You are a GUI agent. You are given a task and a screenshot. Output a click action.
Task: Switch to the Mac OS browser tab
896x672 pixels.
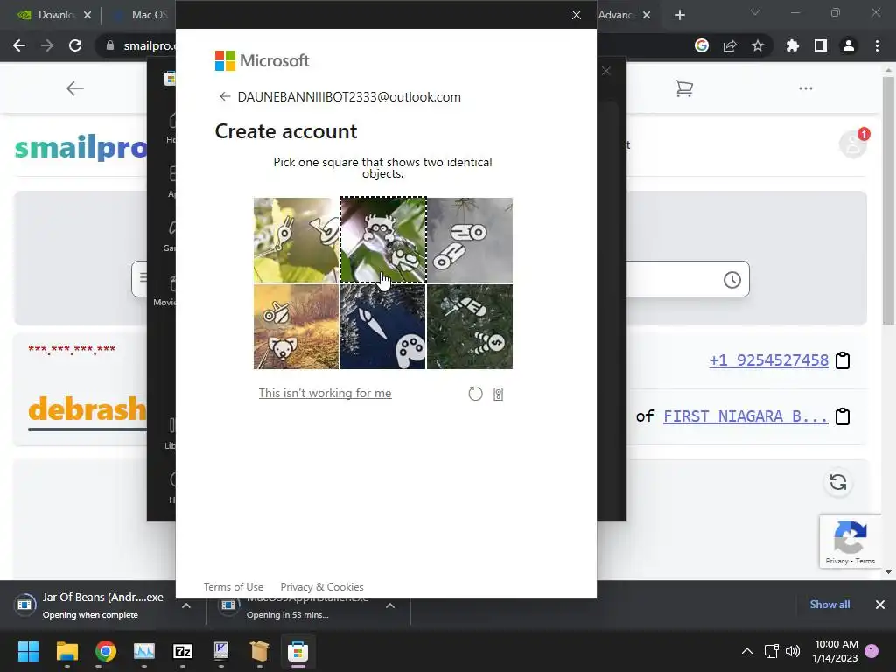142,15
